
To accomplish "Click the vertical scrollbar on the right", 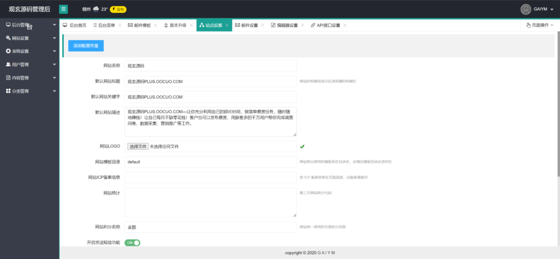I will [558, 109].
